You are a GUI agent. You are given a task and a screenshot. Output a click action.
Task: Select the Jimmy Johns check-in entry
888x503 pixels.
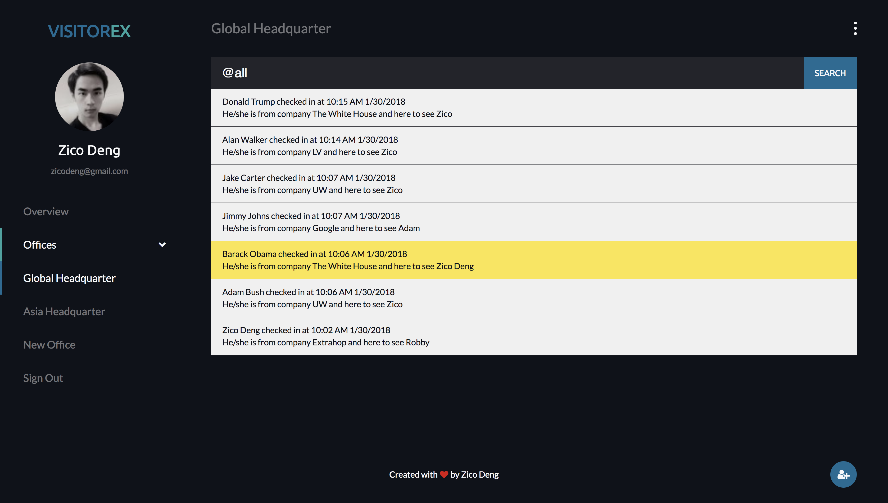pyautogui.click(x=533, y=222)
